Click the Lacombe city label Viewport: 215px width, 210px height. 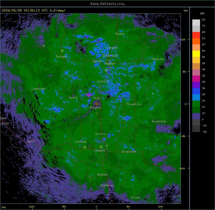tap(112, 48)
